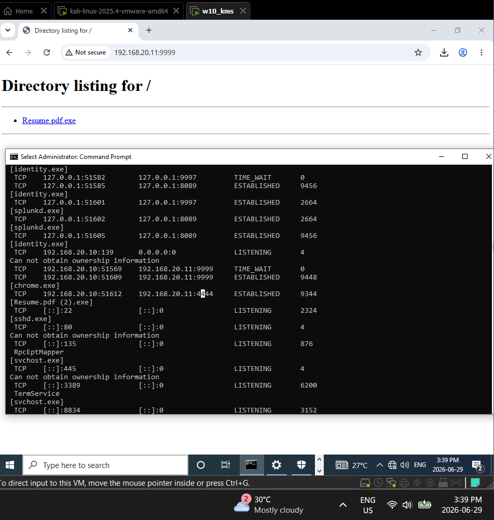Viewport: 494px width, 520px height.
Task: Close the Home VMware tab
Action: coord(44,11)
